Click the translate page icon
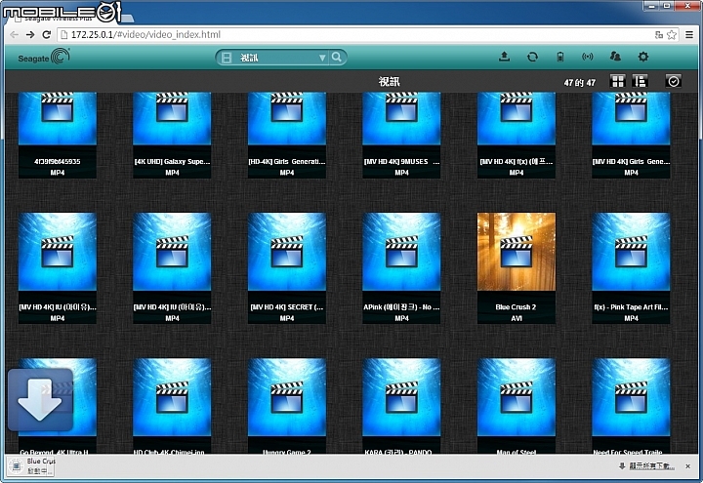Image resolution: width=703 pixels, height=483 pixels. (x=659, y=34)
